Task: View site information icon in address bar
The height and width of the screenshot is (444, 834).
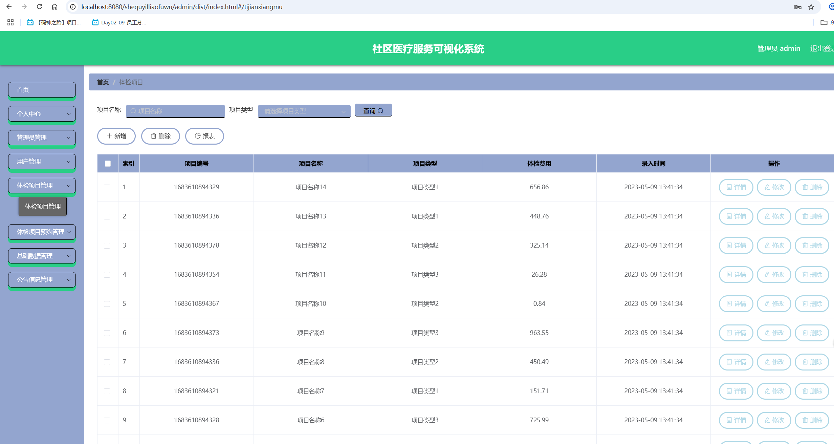Action: tap(73, 7)
